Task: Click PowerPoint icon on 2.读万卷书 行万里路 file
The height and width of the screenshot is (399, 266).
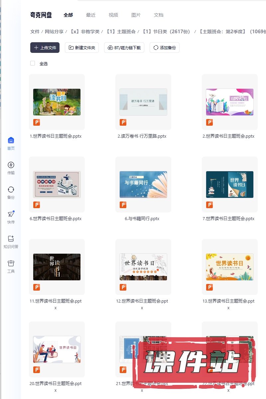Action: click(x=123, y=122)
